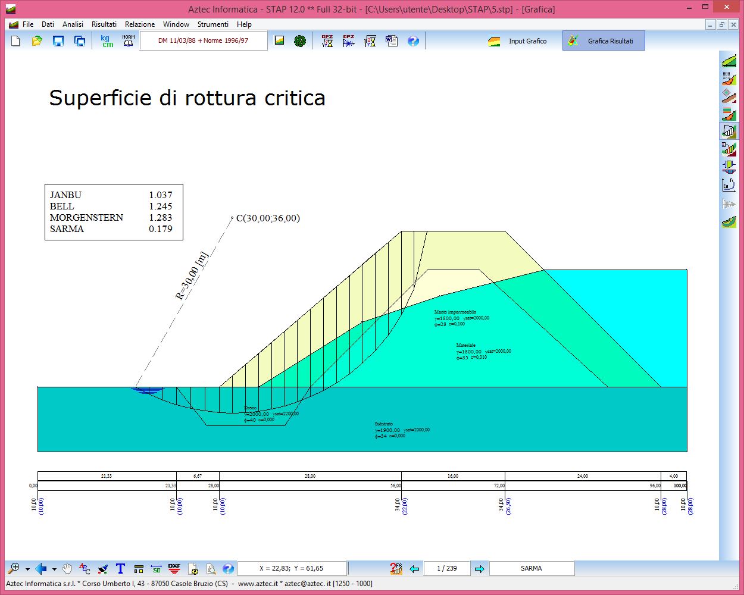The image size is (744, 595).
Task: Switch to Grafica Risultati view
Action: [603, 41]
